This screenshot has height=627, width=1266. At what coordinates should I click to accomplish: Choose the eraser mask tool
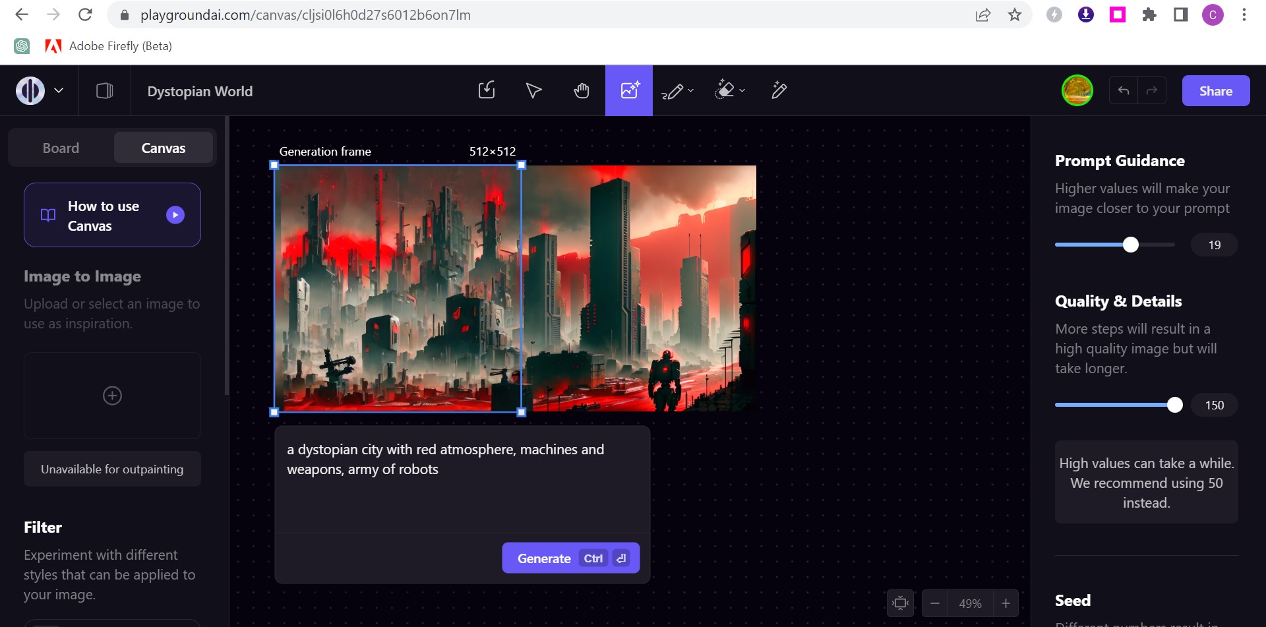point(725,90)
